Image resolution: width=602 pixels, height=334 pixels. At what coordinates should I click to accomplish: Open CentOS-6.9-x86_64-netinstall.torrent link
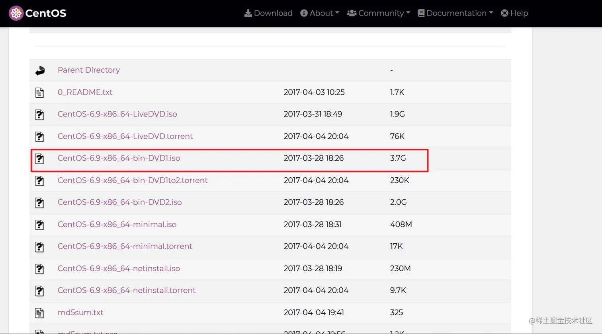(x=127, y=291)
